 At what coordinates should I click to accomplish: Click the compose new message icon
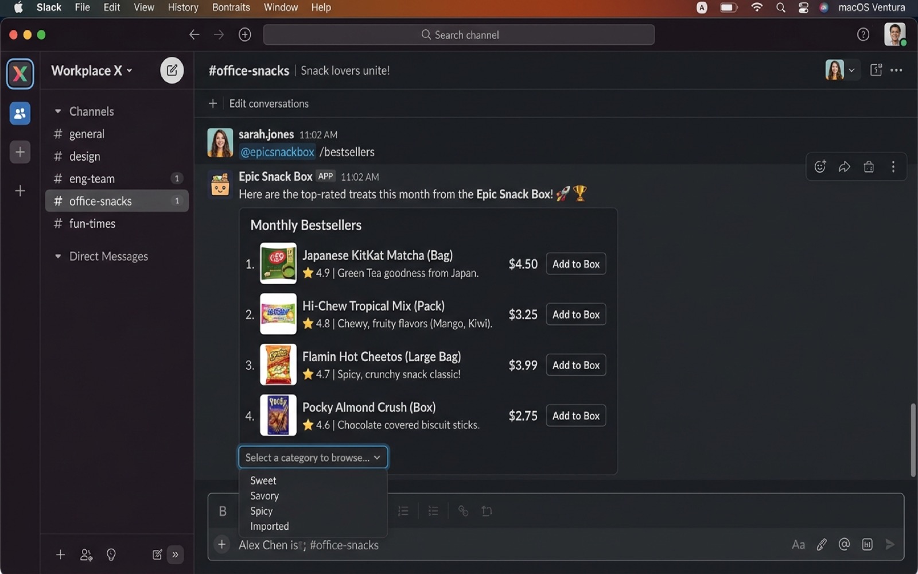click(x=172, y=71)
